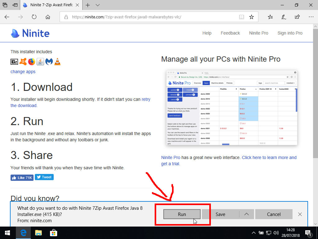This screenshot has height=239, width=318.
Task: Click the battery/power tray icon
Action: pyautogui.click(x=261, y=233)
